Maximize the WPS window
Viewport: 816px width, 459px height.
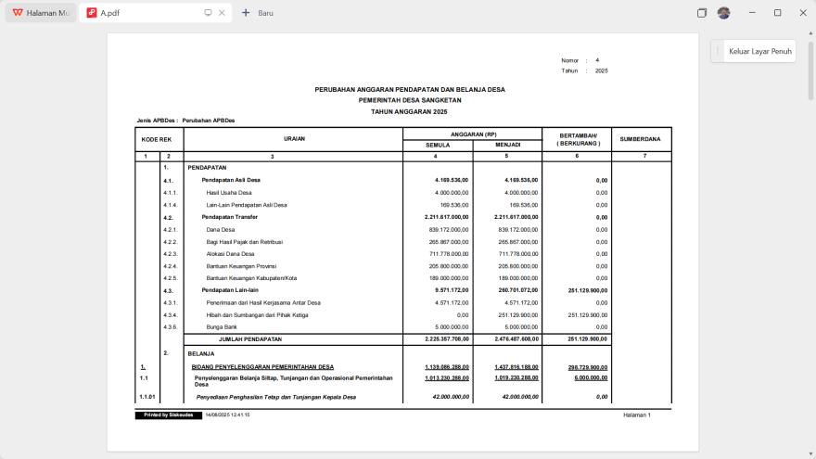point(777,13)
